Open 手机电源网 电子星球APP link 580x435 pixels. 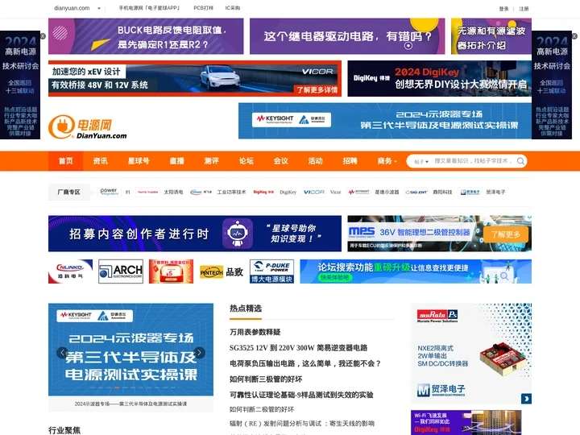(149, 8)
